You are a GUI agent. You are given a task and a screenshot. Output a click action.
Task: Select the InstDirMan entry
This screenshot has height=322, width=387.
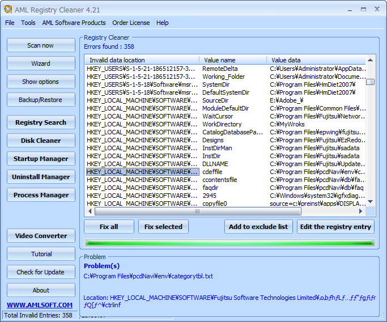click(226, 148)
